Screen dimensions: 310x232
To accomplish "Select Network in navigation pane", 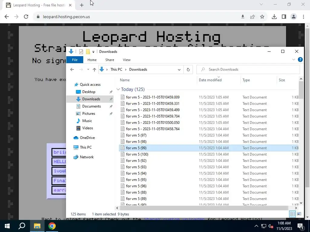I will tap(87, 157).
